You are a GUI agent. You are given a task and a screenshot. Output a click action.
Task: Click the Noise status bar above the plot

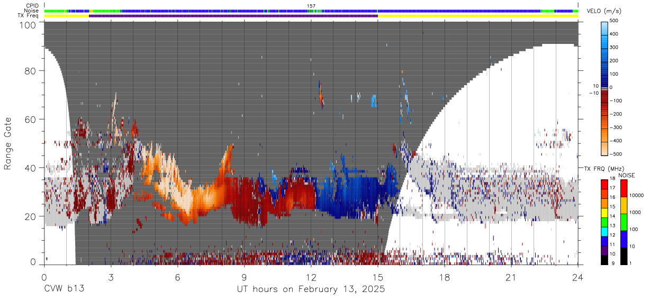(x=311, y=11)
